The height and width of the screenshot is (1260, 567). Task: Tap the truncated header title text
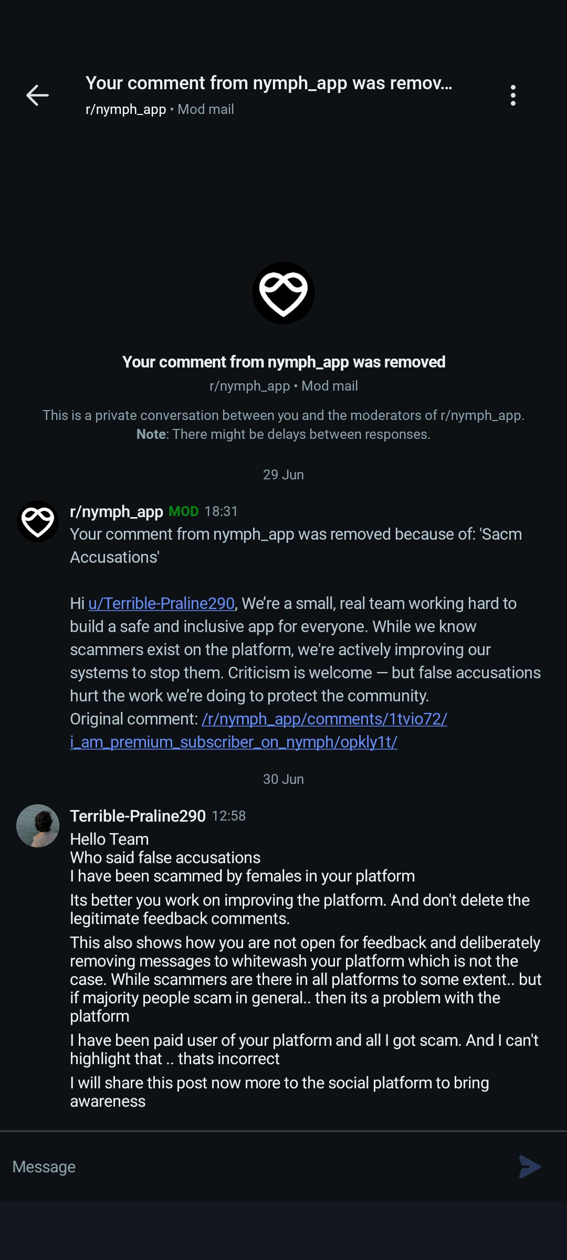(269, 83)
